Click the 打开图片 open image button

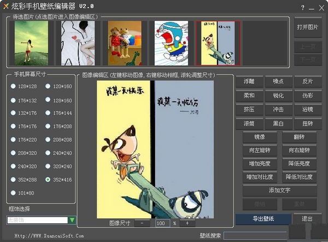pyautogui.click(x=308, y=27)
